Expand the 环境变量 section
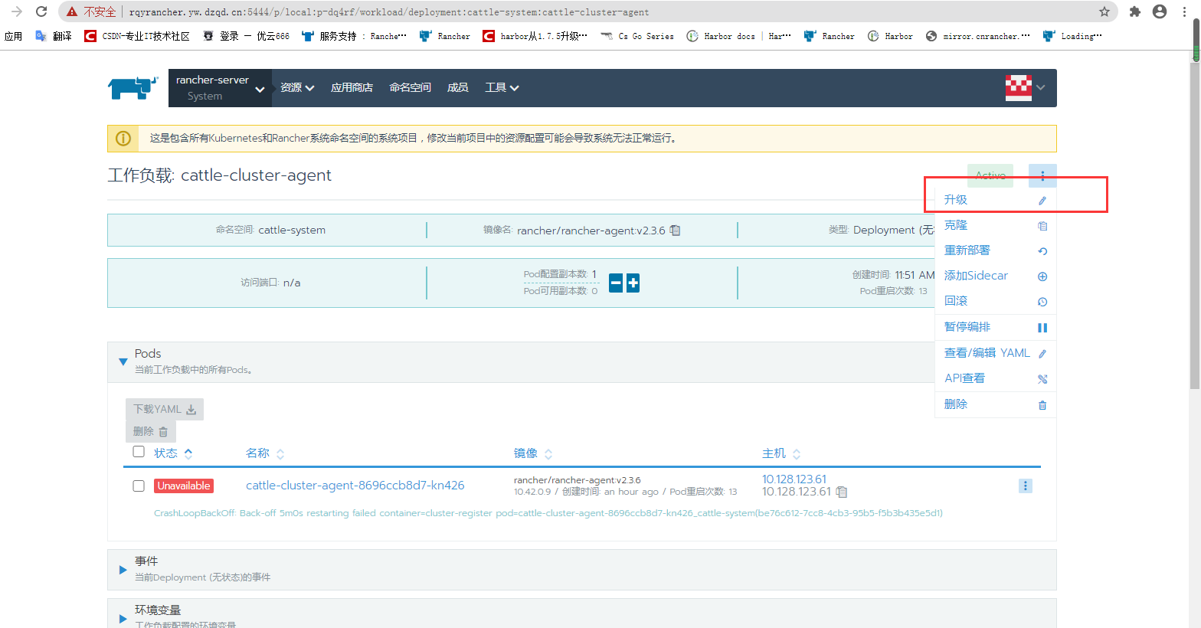The height and width of the screenshot is (628, 1201). pyautogui.click(x=123, y=618)
